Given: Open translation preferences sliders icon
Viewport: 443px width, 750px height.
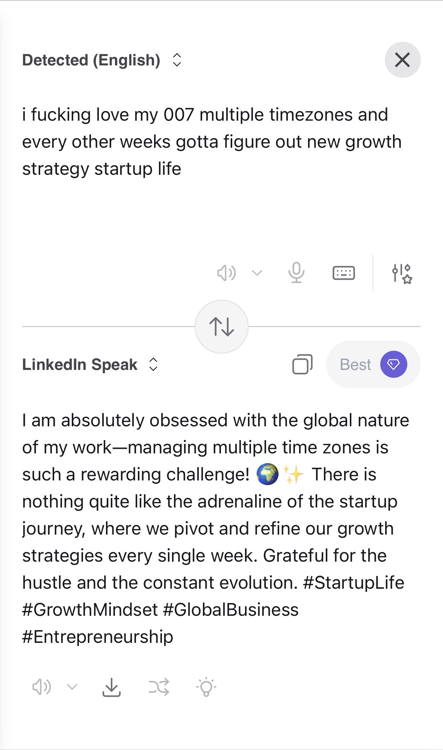Looking at the screenshot, I should (x=402, y=273).
